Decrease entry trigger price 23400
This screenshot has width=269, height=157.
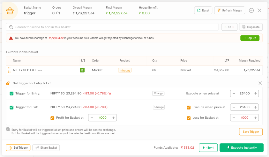point(234,93)
